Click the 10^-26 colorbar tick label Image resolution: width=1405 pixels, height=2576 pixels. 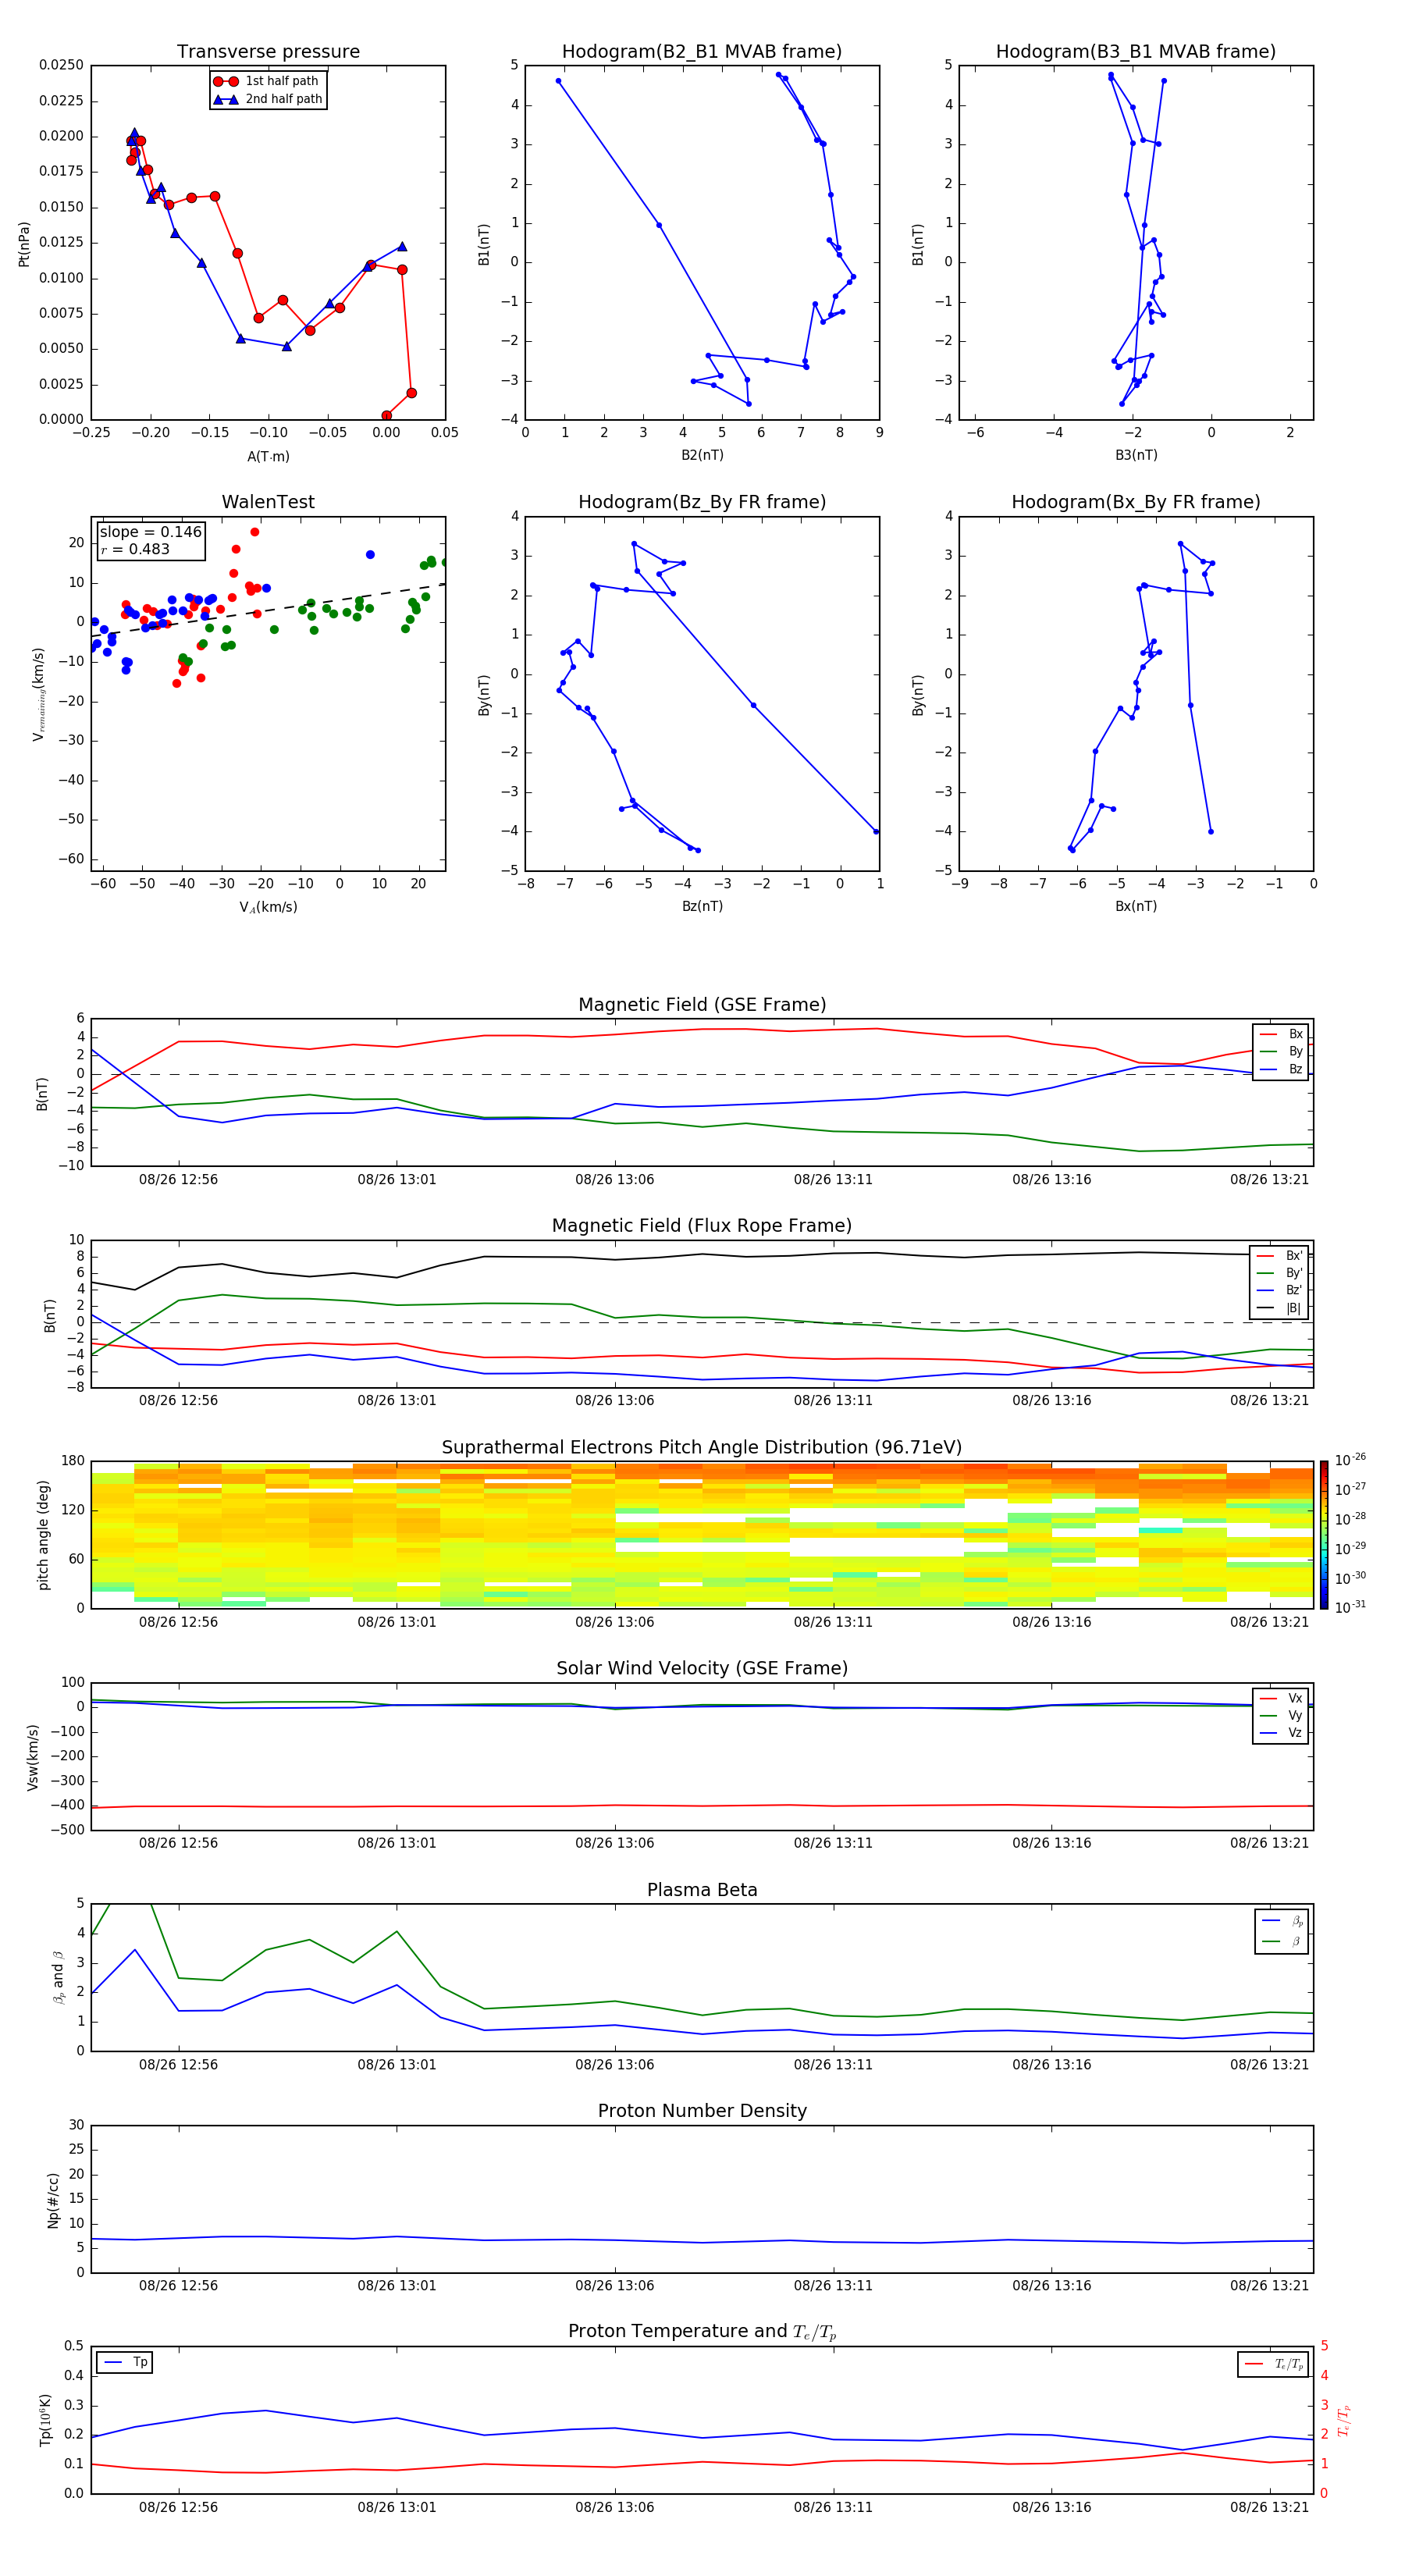click(1350, 1460)
